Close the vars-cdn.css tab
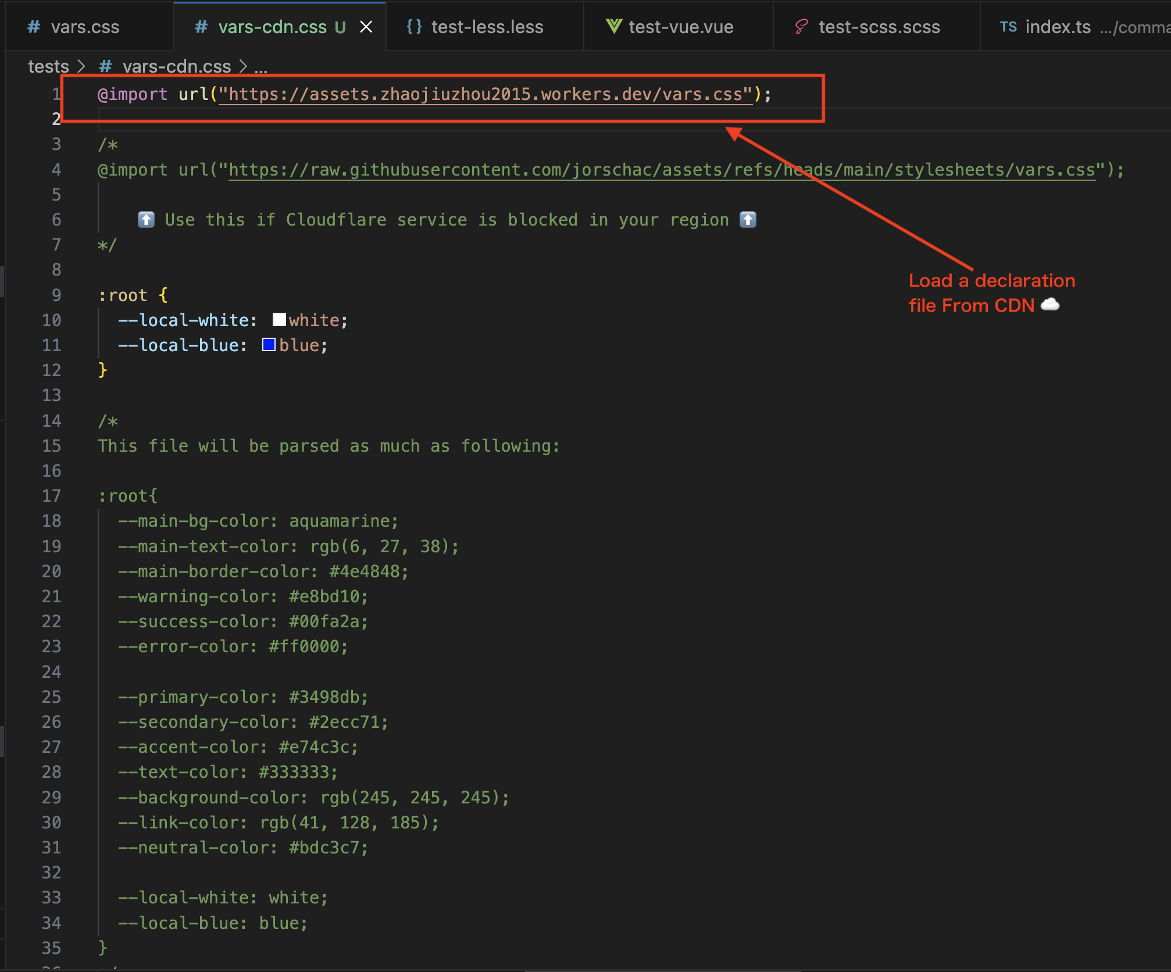The height and width of the screenshot is (972, 1171). 366,27
